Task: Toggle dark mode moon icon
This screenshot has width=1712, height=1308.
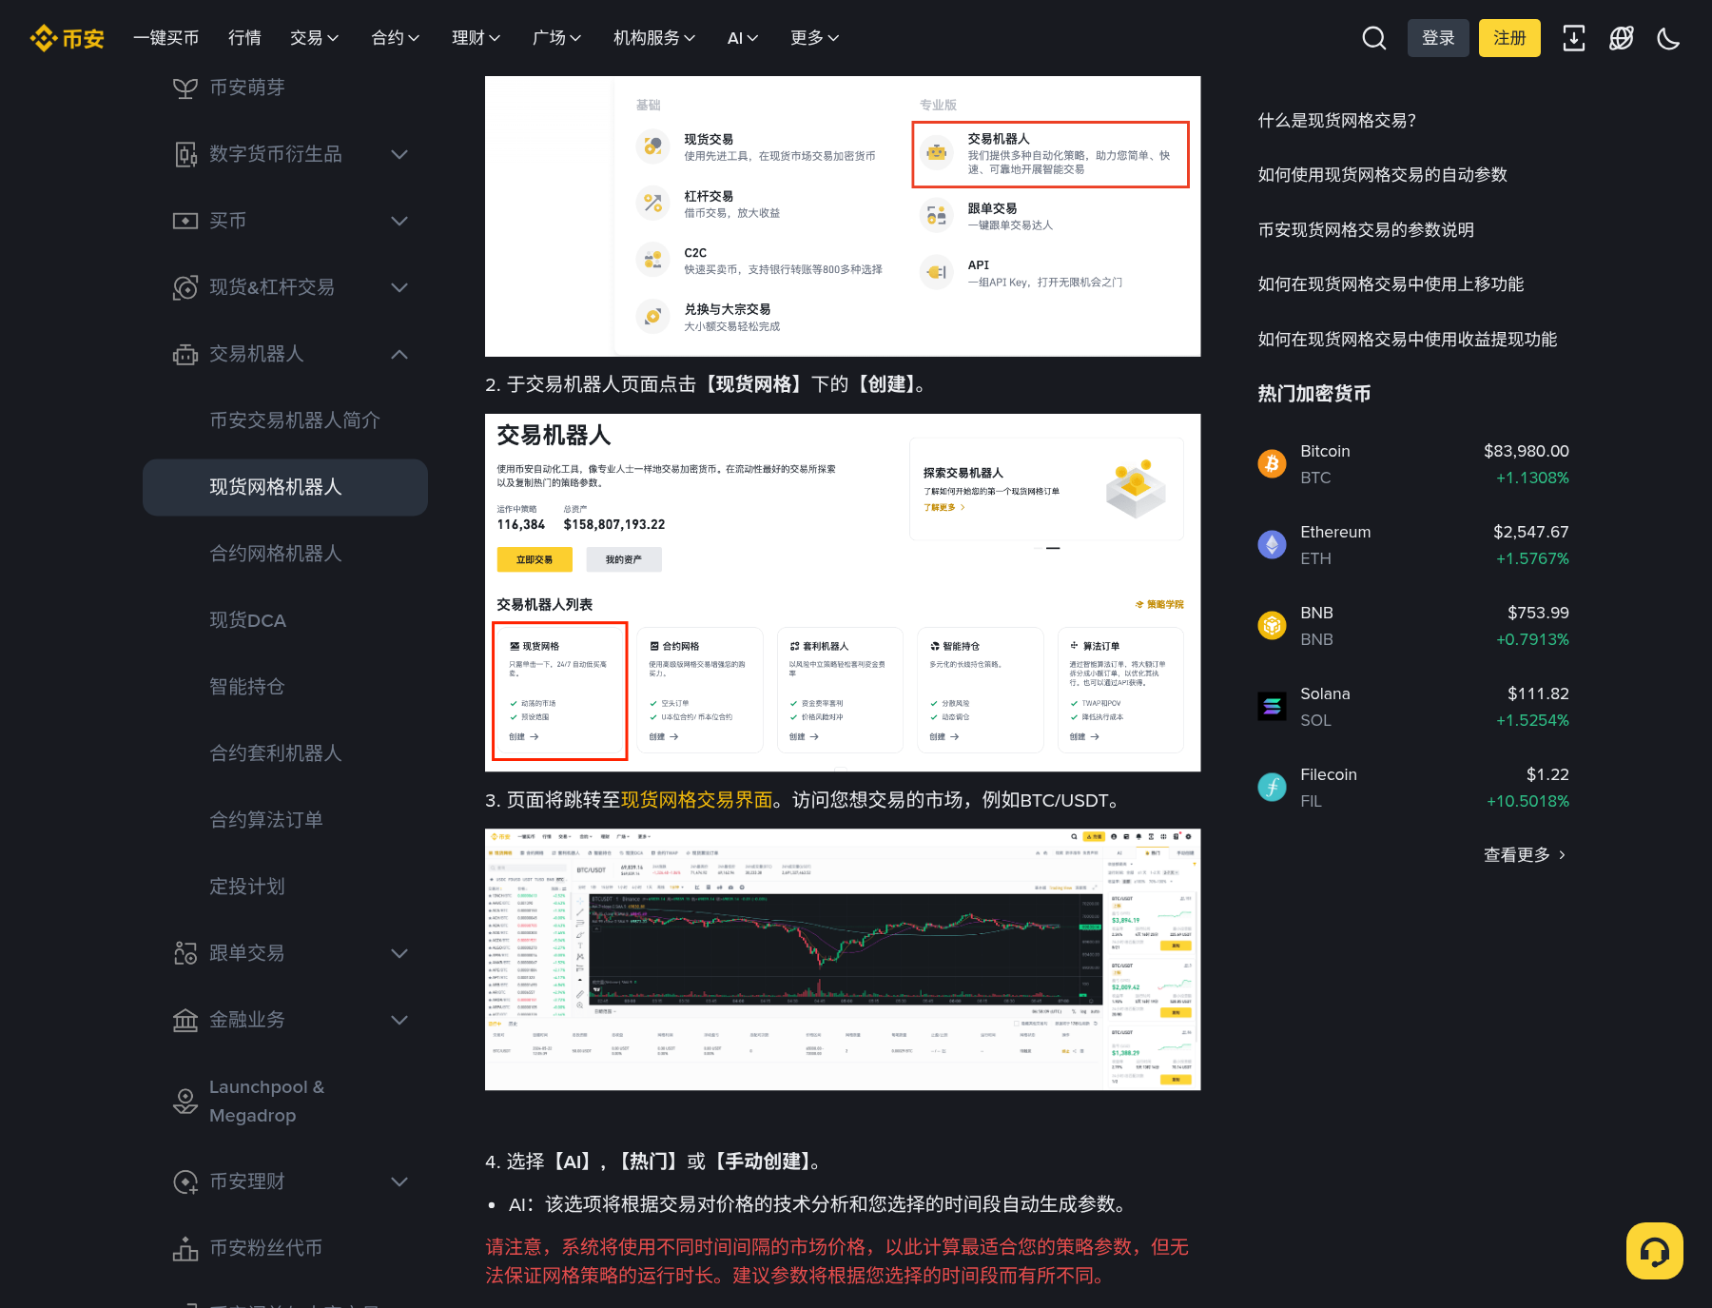Action: (x=1668, y=38)
